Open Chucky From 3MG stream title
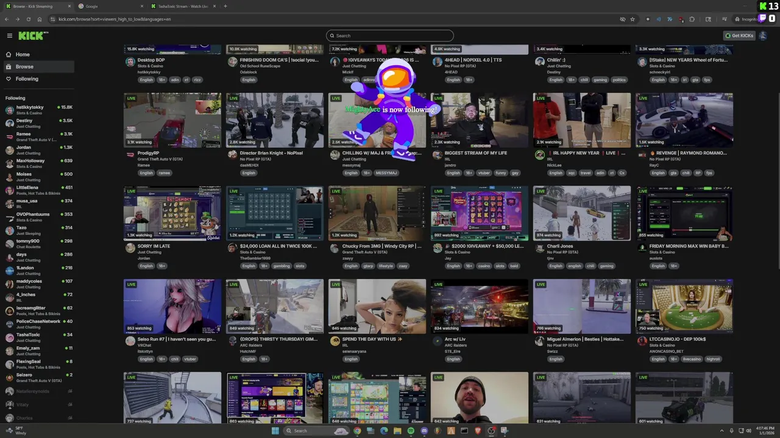 (x=381, y=246)
